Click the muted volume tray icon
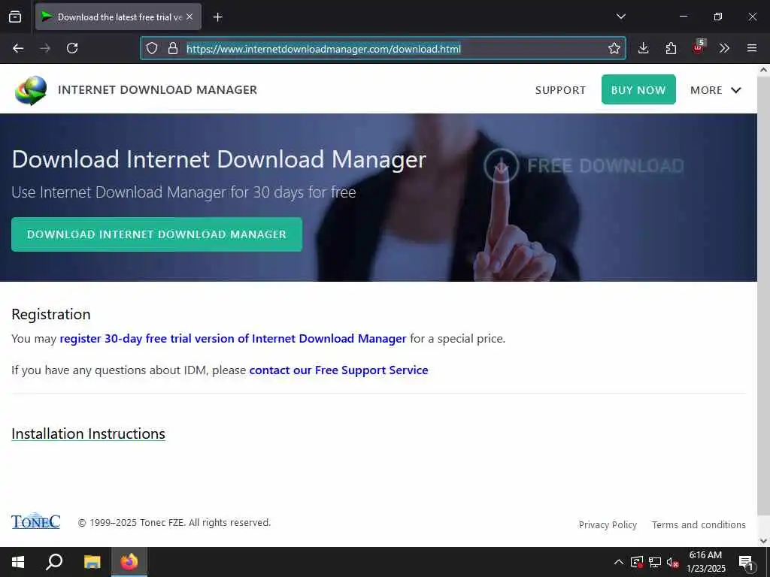This screenshot has width=770, height=577. 672,562
